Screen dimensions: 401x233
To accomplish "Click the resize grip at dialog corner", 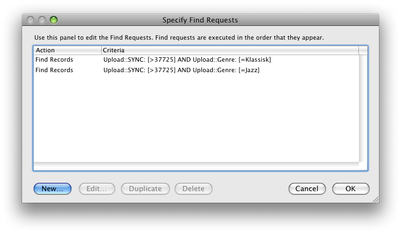I will click(x=376, y=199).
